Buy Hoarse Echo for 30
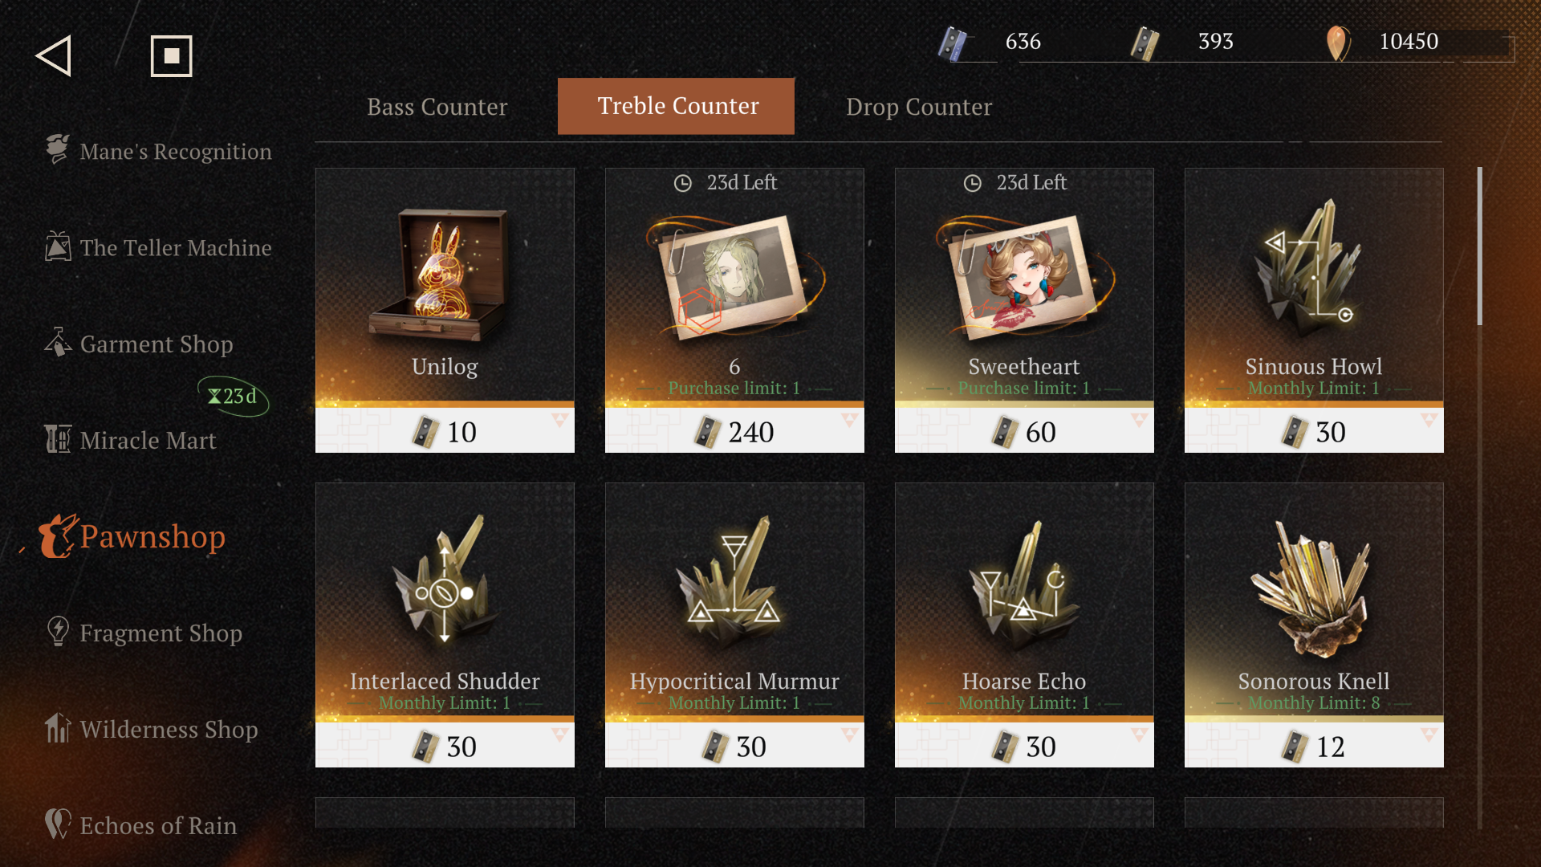Viewport: 1541px width, 867px height. 1024,746
